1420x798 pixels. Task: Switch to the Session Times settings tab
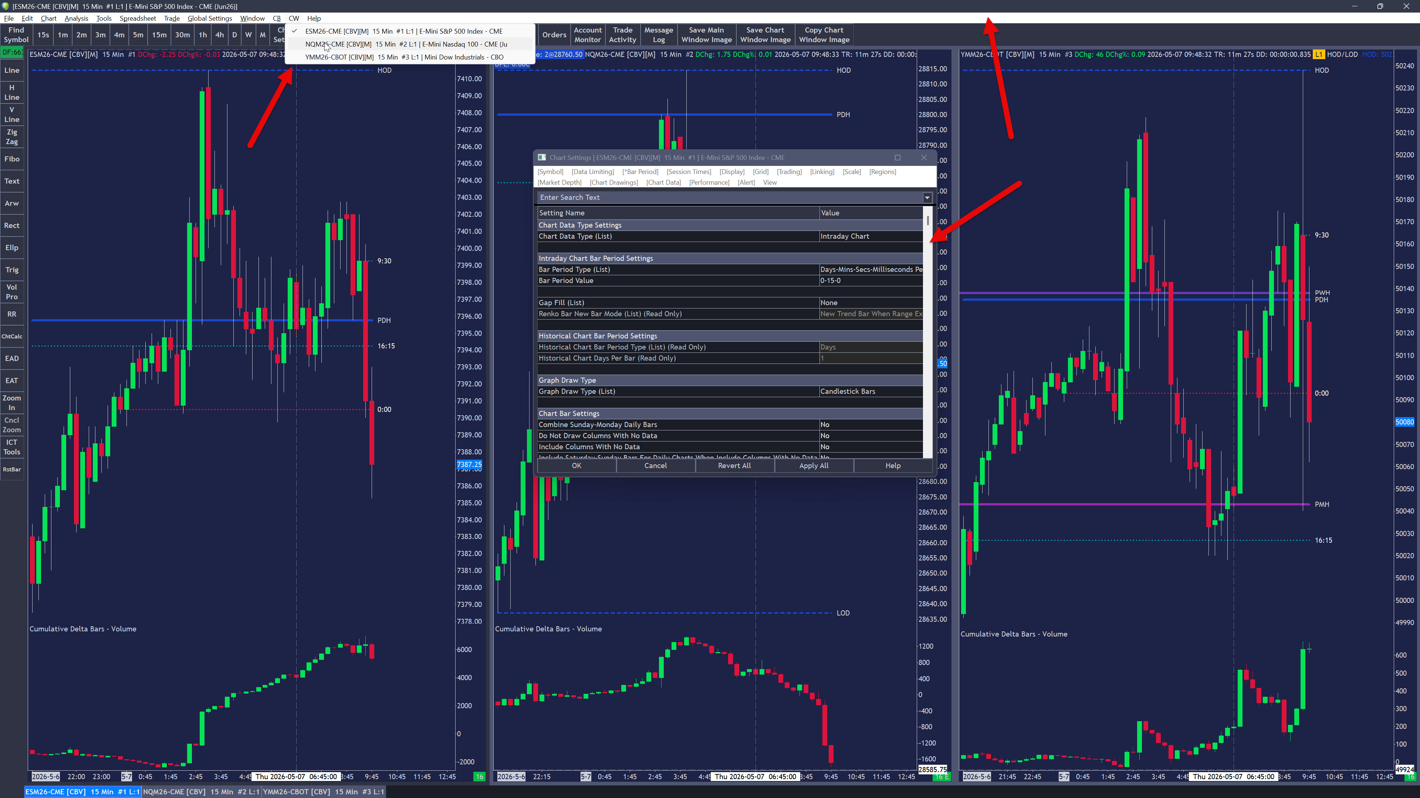pos(689,172)
